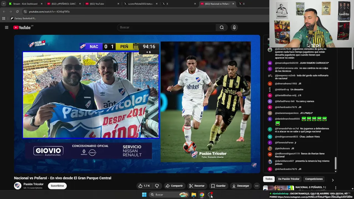Open Chrome from the taskbar
Image resolution: width=354 pixels, height=199 pixels.
[x=202, y=195]
